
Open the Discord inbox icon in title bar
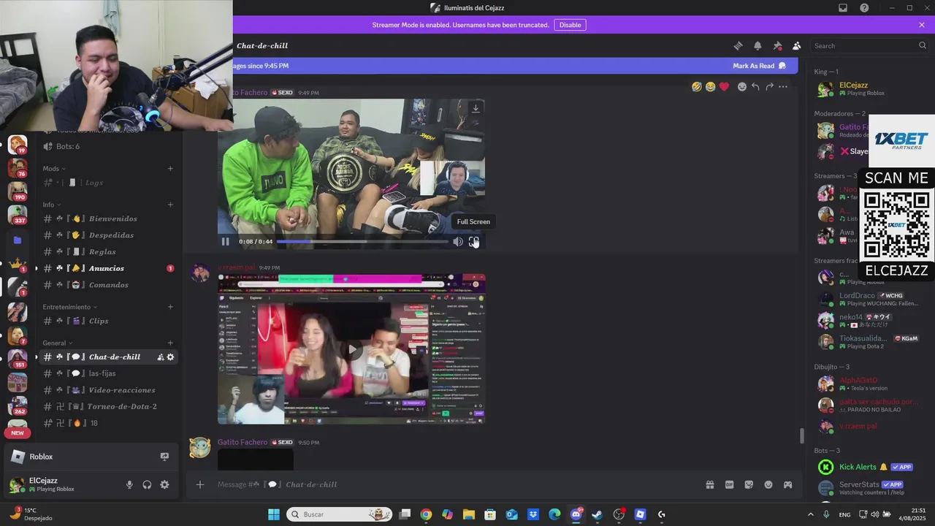click(843, 8)
